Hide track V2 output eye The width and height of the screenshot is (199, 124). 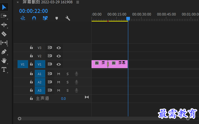(x=59, y=56)
